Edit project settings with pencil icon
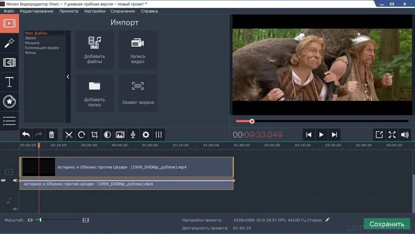 click(x=327, y=220)
